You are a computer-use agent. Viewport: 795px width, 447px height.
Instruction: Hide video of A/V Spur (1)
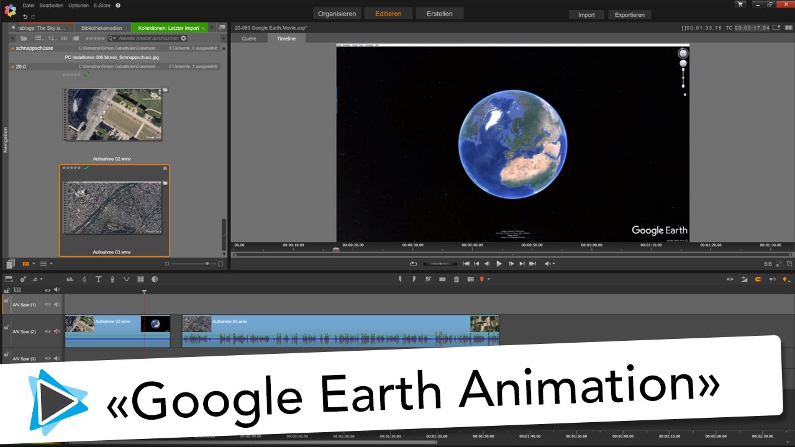[x=47, y=304]
